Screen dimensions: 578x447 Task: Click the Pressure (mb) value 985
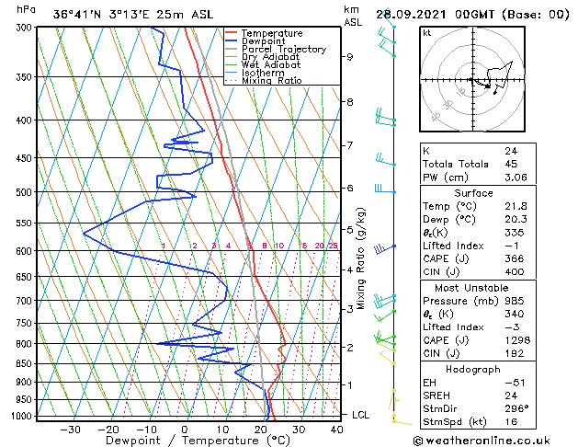click(x=515, y=301)
